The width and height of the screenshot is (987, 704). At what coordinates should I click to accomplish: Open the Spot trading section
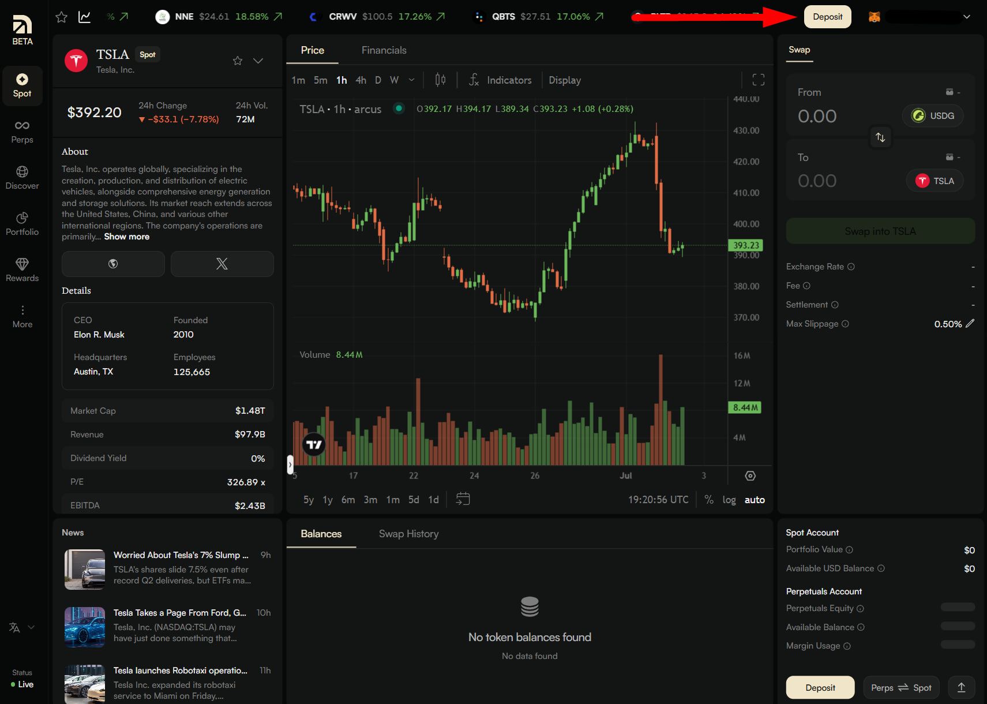pos(22,85)
